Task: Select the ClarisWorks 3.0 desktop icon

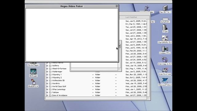Action: 165,38
